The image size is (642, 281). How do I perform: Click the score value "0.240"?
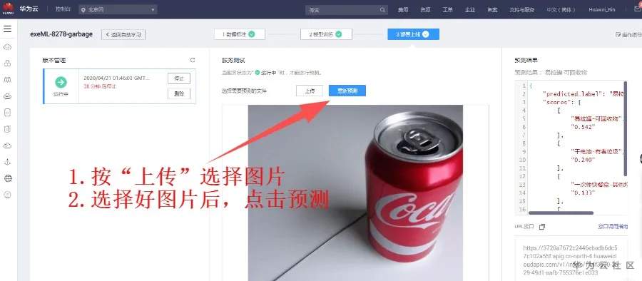[582, 160]
